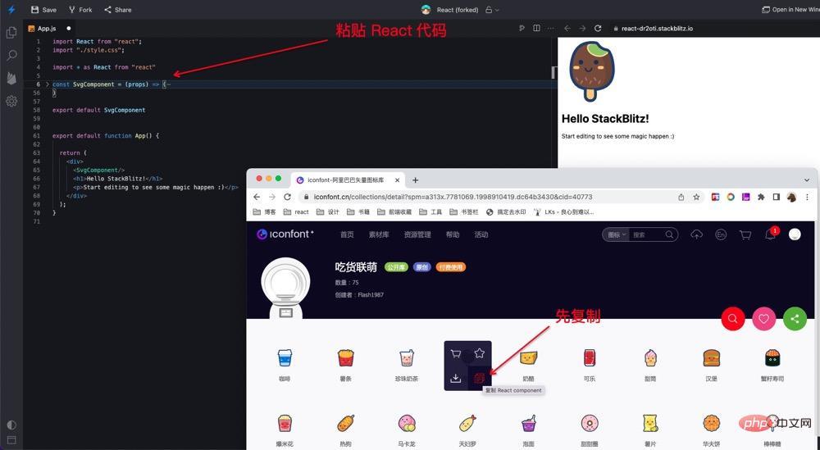This screenshot has height=450, width=820.
Task: Download the hovered icon
Action: point(455,378)
